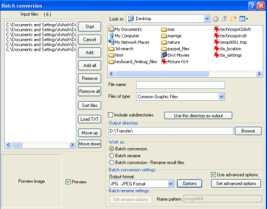This screenshot has height=209, width=267.
Task: Select the nature folder
Action: (x=171, y=42)
